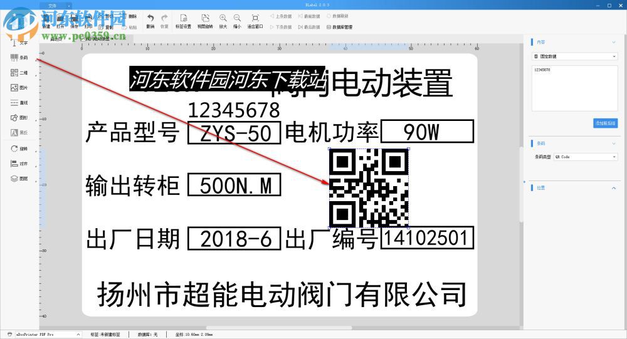Viewport: 627px width, 339px height.
Task: Open the 固定数据 data source dropdown
Action: coord(574,56)
